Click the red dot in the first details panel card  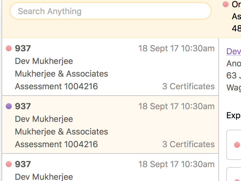237,145
